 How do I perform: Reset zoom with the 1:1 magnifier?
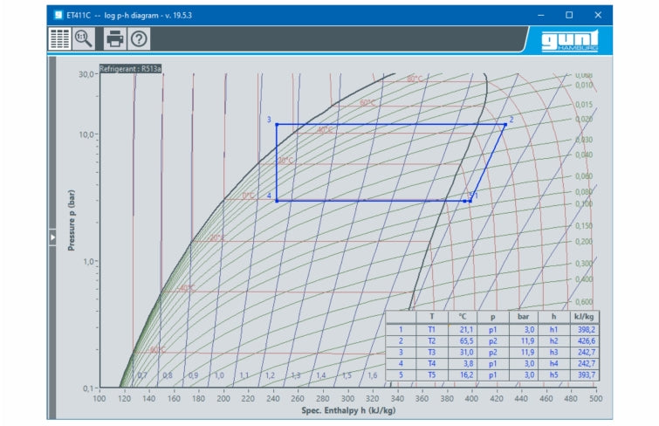point(84,38)
